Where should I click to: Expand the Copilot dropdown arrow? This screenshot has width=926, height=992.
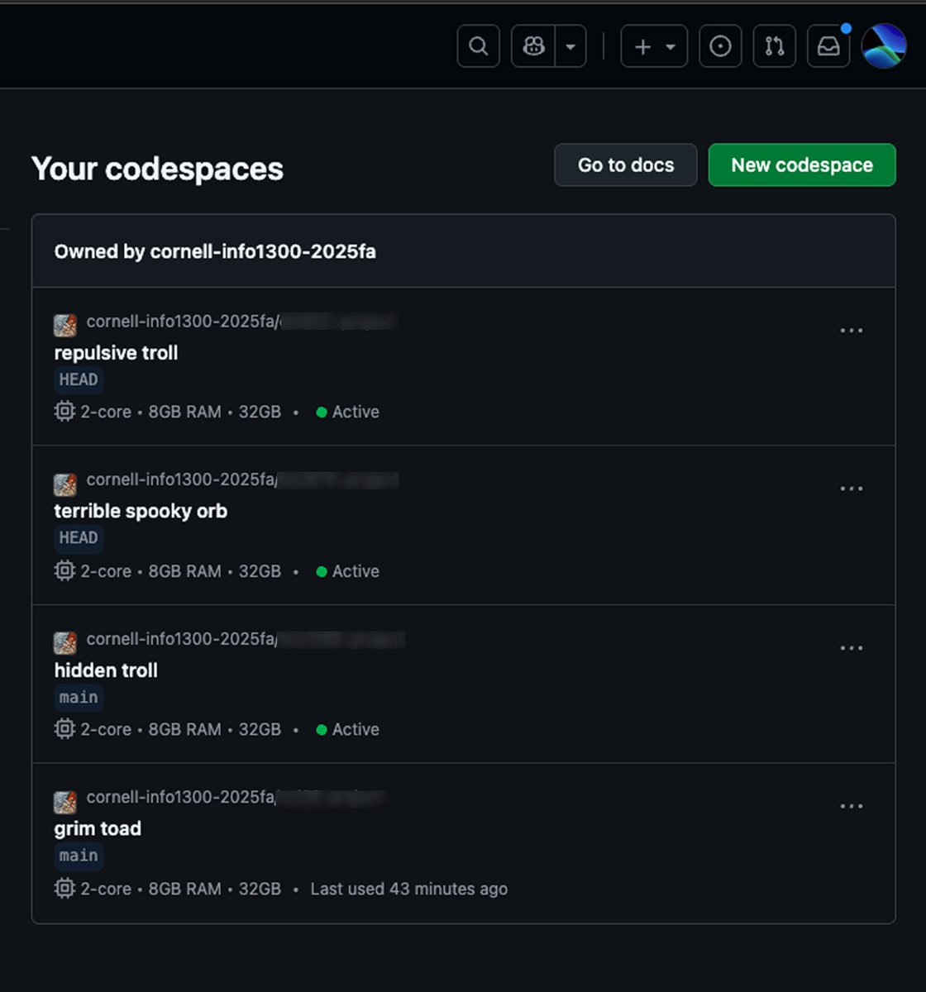point(570,46)
